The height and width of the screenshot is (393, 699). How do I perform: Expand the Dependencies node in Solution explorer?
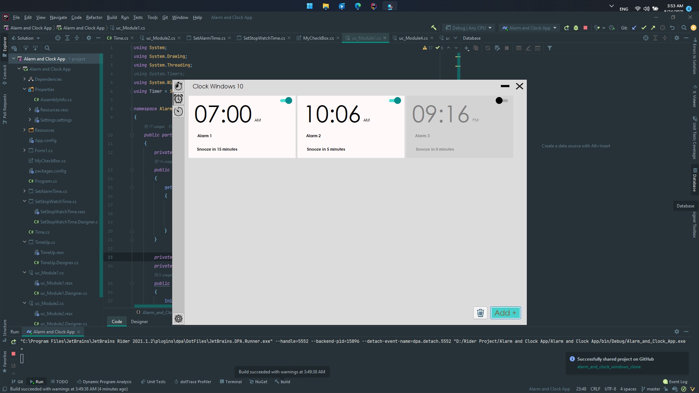pyautogui.click(x=24, y=79)
